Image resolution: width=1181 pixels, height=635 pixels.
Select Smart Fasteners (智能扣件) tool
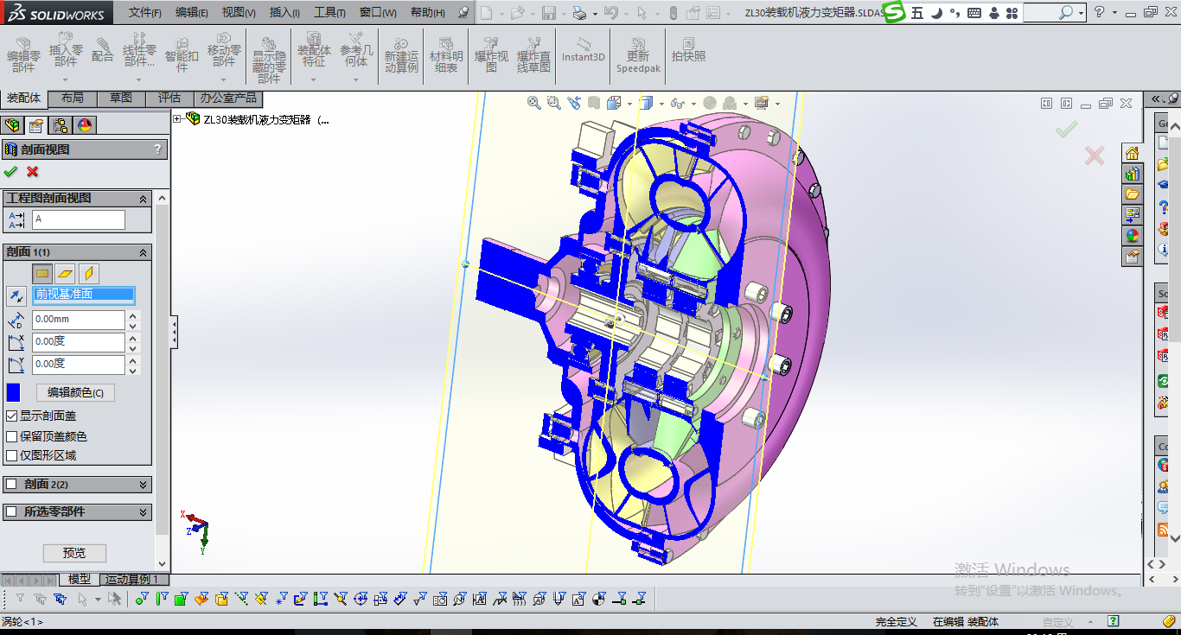182,55
